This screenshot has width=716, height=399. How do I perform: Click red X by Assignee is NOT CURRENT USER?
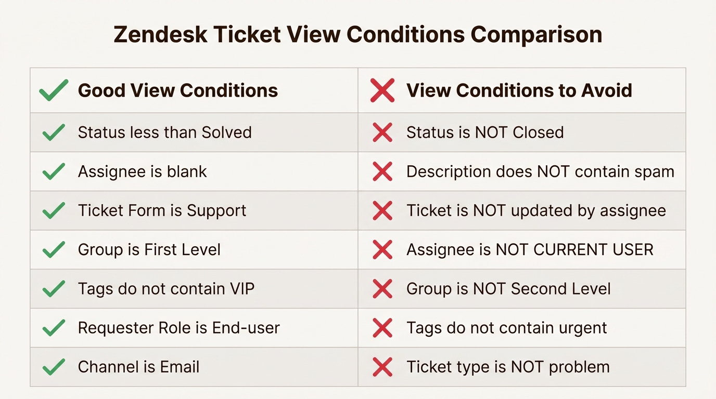(x=382, y=250)
